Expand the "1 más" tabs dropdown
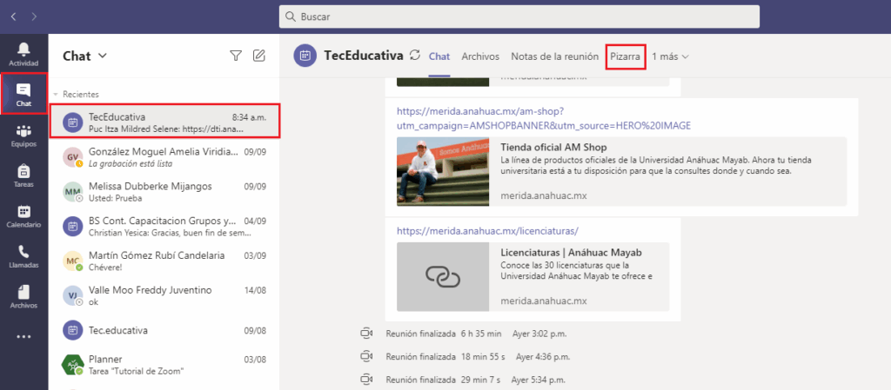Screen dimensions: 891x390 (x=671, y=56)
